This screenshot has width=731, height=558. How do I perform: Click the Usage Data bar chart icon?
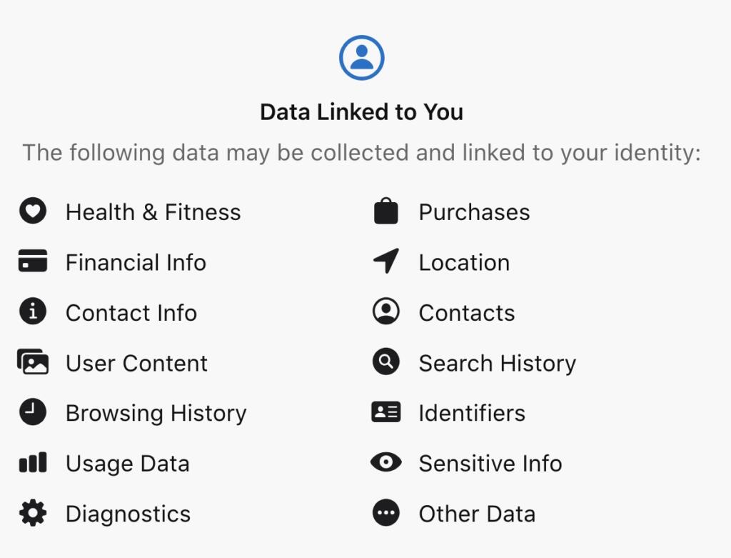(x=33, y=463)
